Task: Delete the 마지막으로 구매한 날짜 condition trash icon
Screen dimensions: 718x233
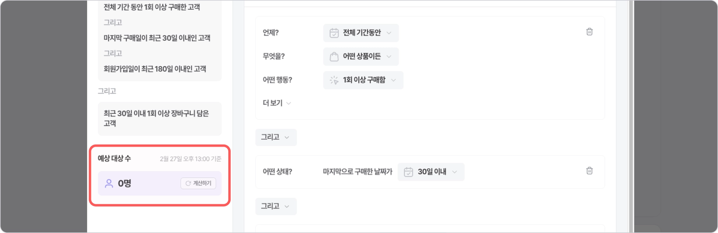Action: [589, 171]
